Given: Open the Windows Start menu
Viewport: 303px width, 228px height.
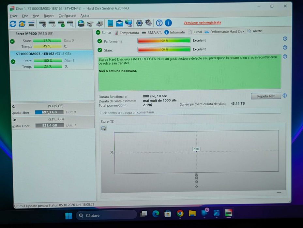Looking at the screenshot, I should point(68,216).
